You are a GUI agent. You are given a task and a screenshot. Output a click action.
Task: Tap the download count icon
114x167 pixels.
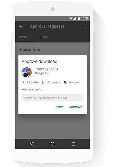tap(43, 82)
